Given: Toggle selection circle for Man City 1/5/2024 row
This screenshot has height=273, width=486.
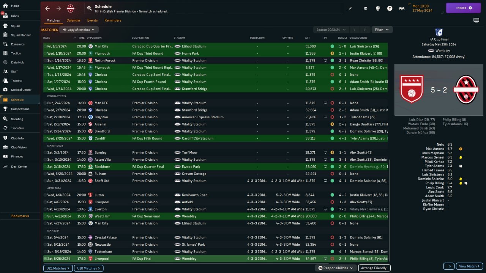Looking at the screenshot, I should pos(45,46).
